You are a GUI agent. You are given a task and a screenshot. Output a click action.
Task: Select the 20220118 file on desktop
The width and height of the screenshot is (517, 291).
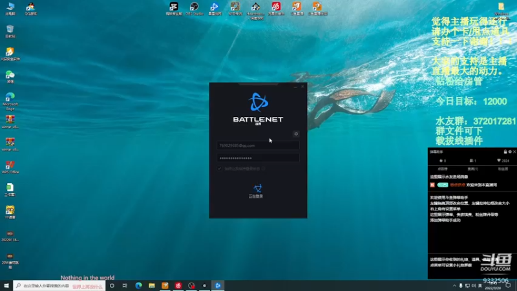click(10, 236)
